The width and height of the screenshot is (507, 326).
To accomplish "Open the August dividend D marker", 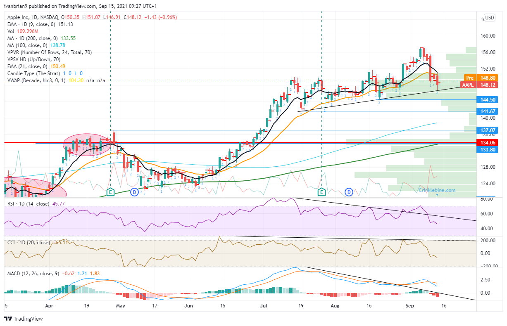I will (349, 192).
